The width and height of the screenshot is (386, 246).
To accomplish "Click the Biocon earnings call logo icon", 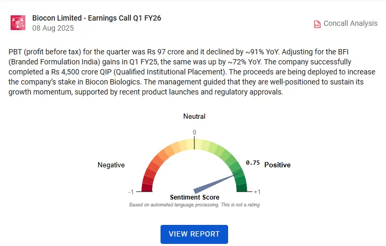I will [x=18, y=23].
